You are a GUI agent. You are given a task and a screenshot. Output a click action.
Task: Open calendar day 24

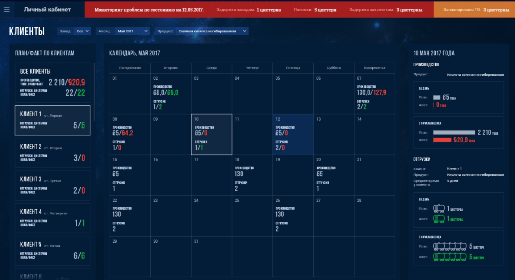(212, 216)
